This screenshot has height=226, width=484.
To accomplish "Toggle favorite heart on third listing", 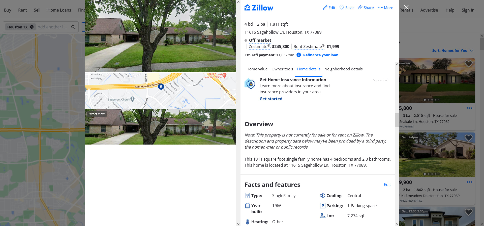I will [468, 212].
